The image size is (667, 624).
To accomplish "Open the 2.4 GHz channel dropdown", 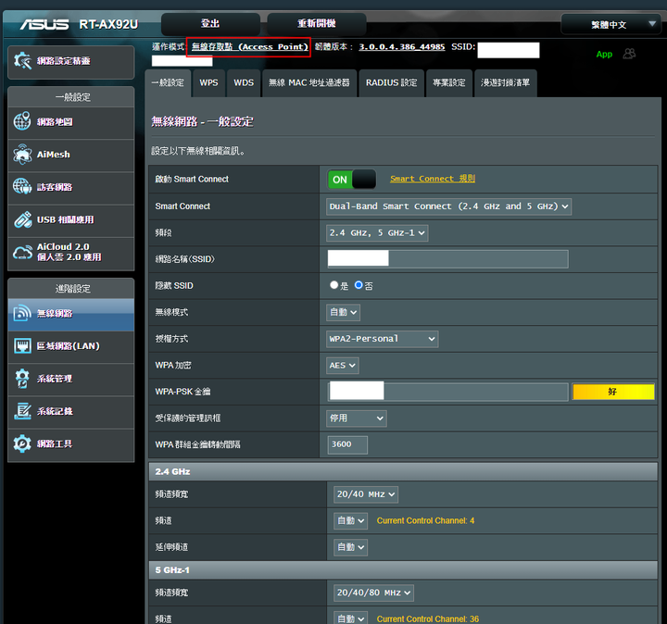I will click(x=350, y=520).
